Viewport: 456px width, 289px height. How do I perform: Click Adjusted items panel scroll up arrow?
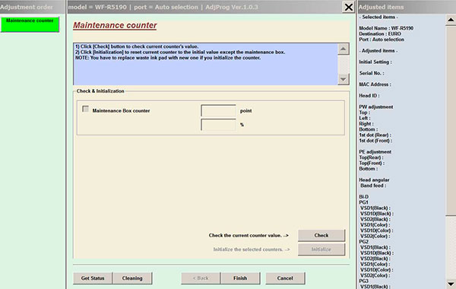451,20
